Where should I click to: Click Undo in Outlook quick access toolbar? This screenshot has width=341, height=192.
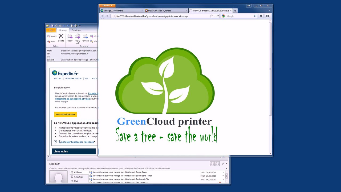coord(56,26)
